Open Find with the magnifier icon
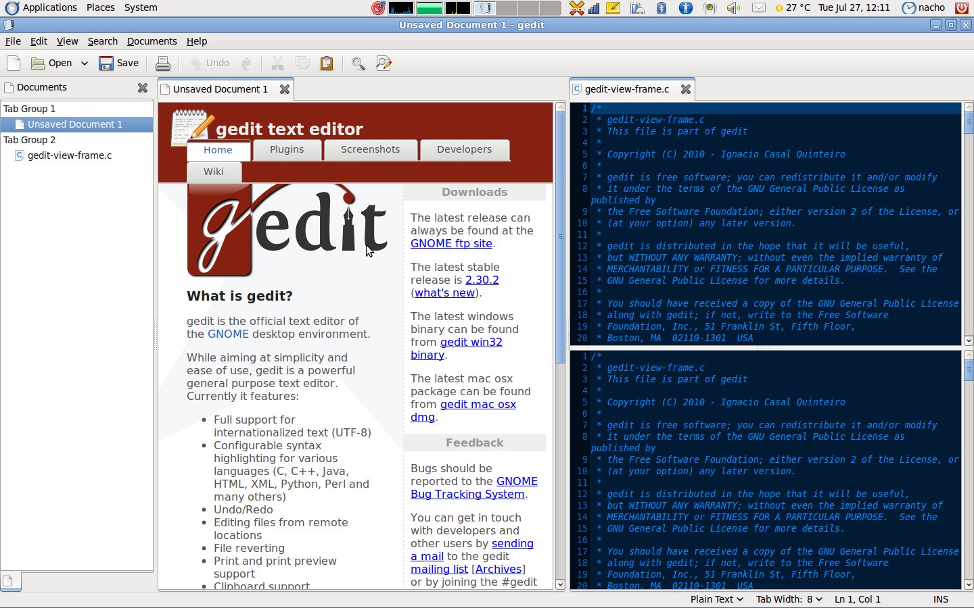 point(358,64)
